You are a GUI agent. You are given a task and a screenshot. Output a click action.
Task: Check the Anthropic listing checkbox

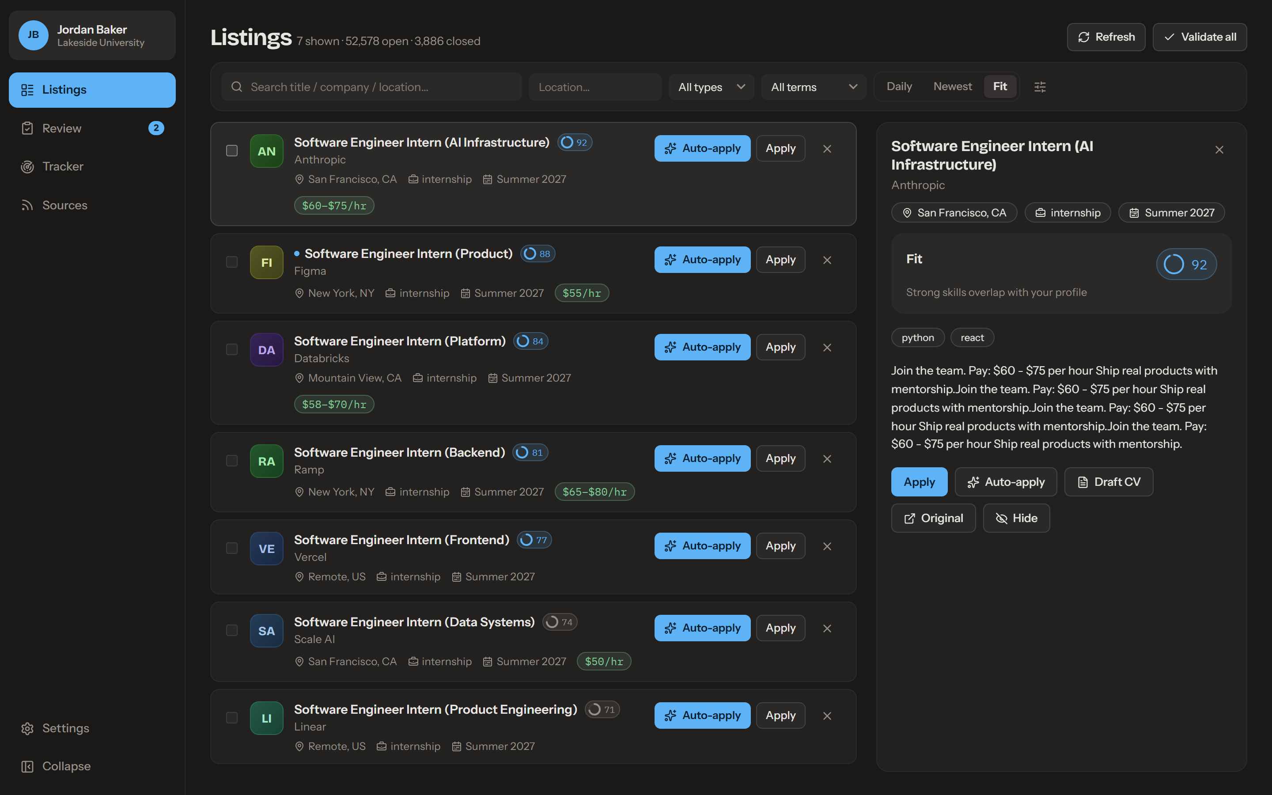(232, 151)
